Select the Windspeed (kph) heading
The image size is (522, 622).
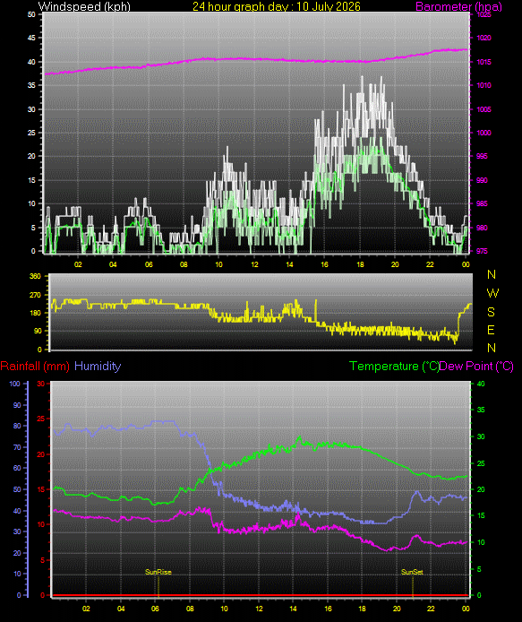coord(84,6)
